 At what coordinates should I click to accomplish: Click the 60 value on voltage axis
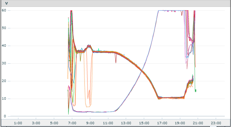(4, 10)
